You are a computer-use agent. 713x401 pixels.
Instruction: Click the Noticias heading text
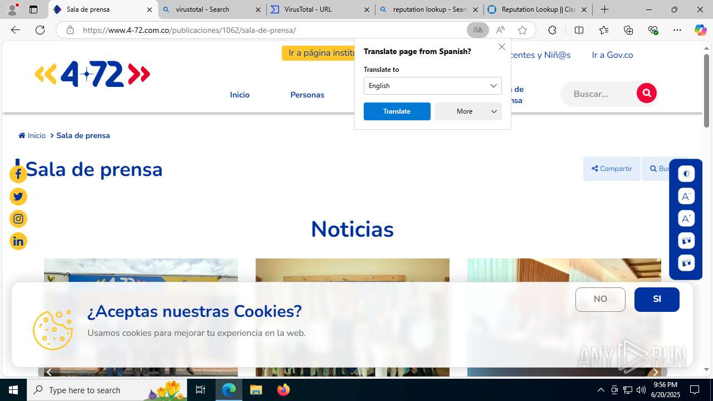[x=352, y=229]
